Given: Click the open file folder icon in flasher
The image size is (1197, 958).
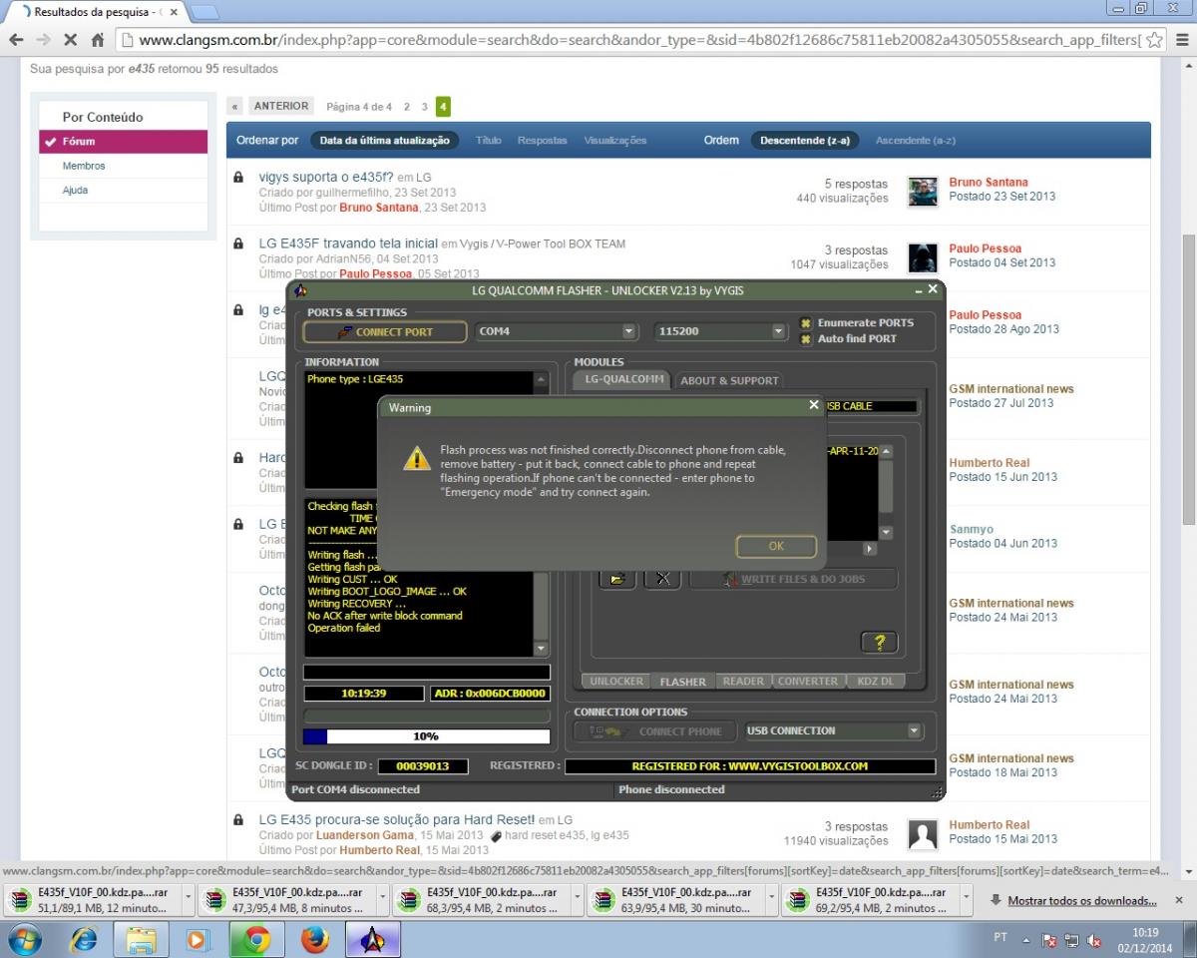Looking at the screenshot, I should point(617,579).
